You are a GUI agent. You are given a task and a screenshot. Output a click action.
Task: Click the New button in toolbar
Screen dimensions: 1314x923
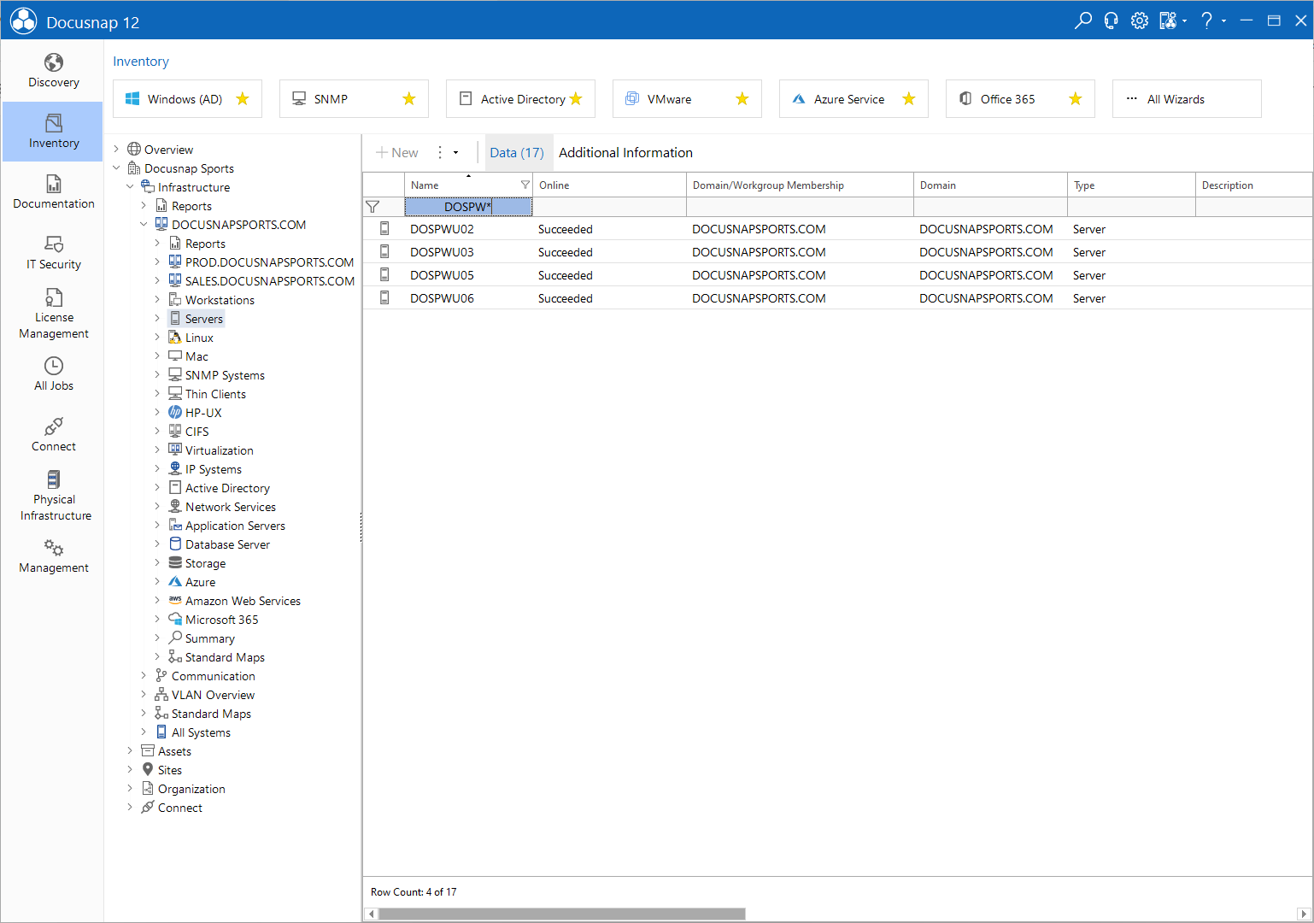(397, 152)
